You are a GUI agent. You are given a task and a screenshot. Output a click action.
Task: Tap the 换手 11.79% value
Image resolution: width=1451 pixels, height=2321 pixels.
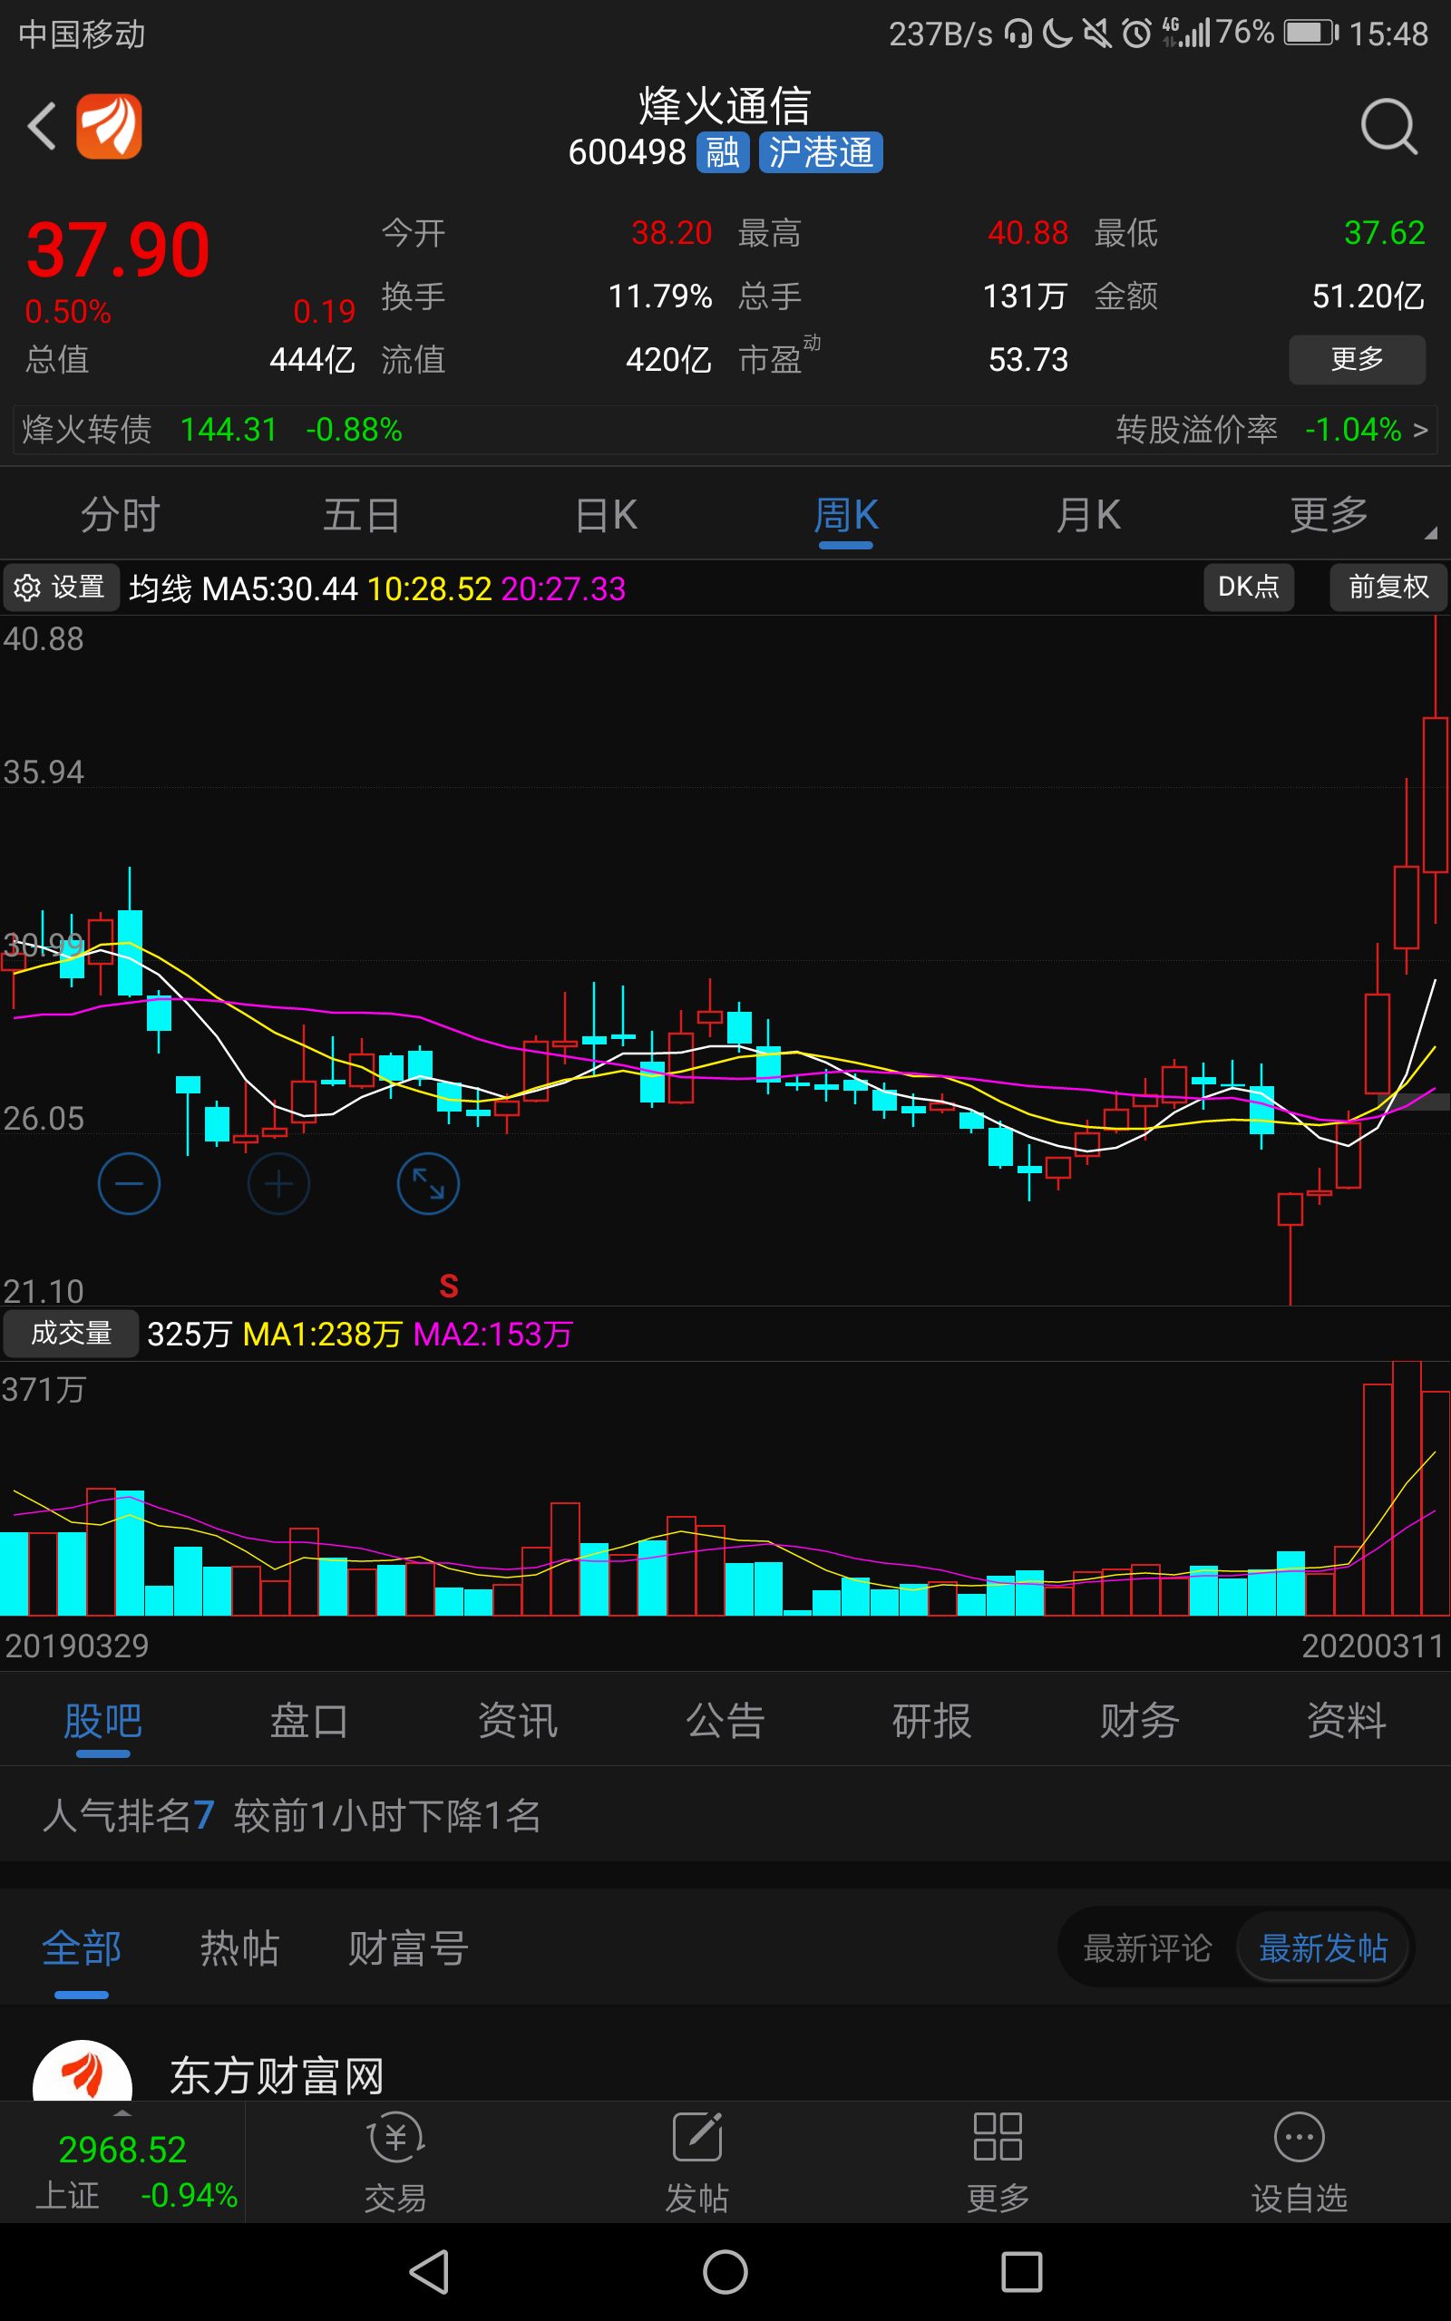(x=660, y=296)
